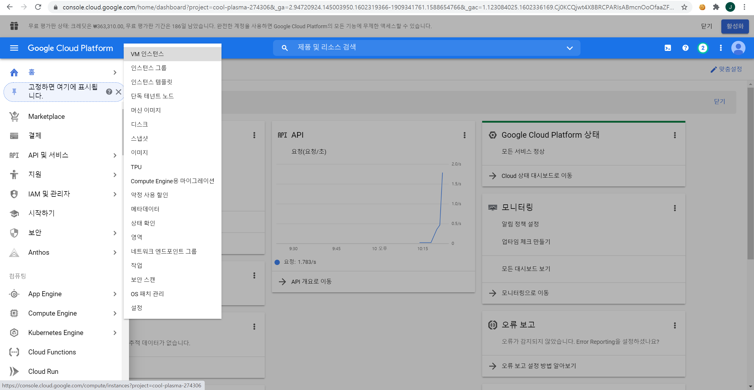
Task: Choose 스냅샷 in the submenu
Action: point(139,138)
